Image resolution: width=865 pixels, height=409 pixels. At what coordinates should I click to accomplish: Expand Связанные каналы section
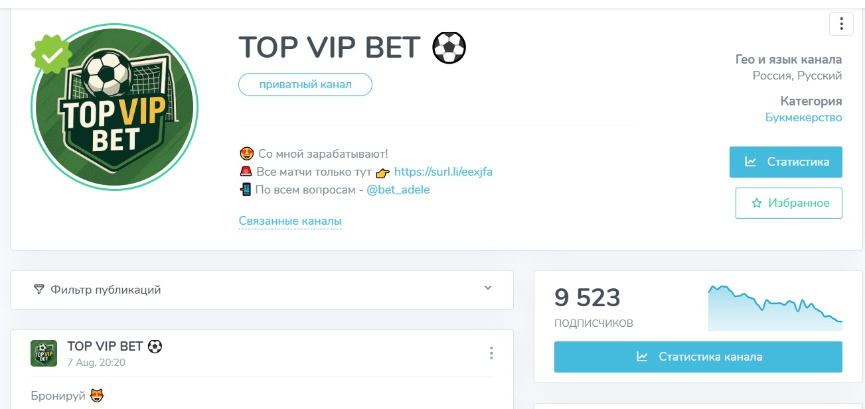pos(290,220)
